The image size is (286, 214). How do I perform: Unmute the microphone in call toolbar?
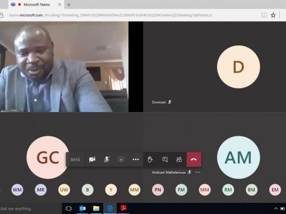tap(107, 160)
